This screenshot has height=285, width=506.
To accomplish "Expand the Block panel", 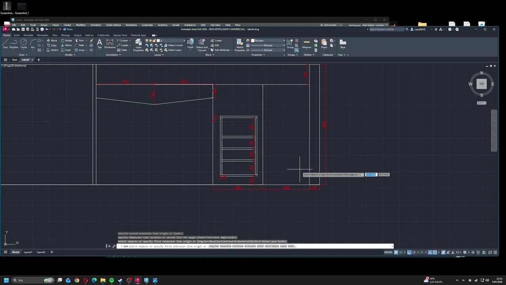I will click(x=210, y=55).
